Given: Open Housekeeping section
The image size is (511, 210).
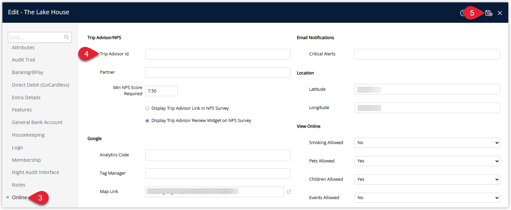Looking at the screenshot, I should click(x=28, y=135).
